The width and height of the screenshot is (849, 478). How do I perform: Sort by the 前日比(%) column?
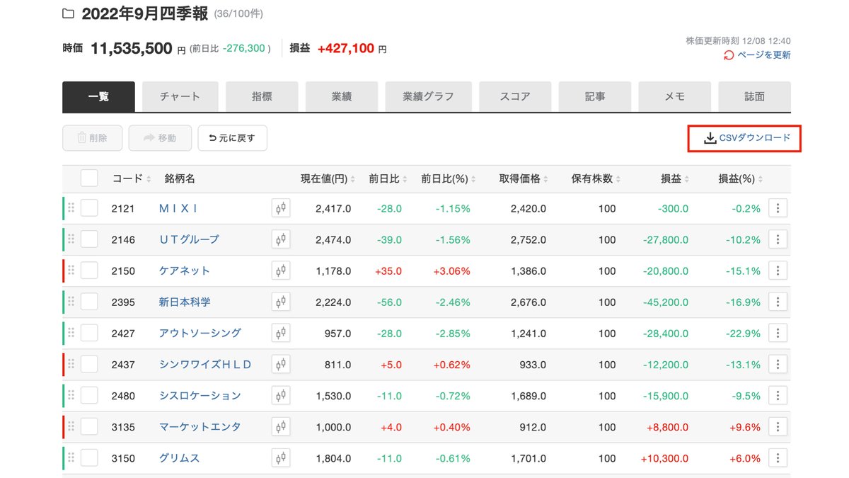(x=449, y=178)
